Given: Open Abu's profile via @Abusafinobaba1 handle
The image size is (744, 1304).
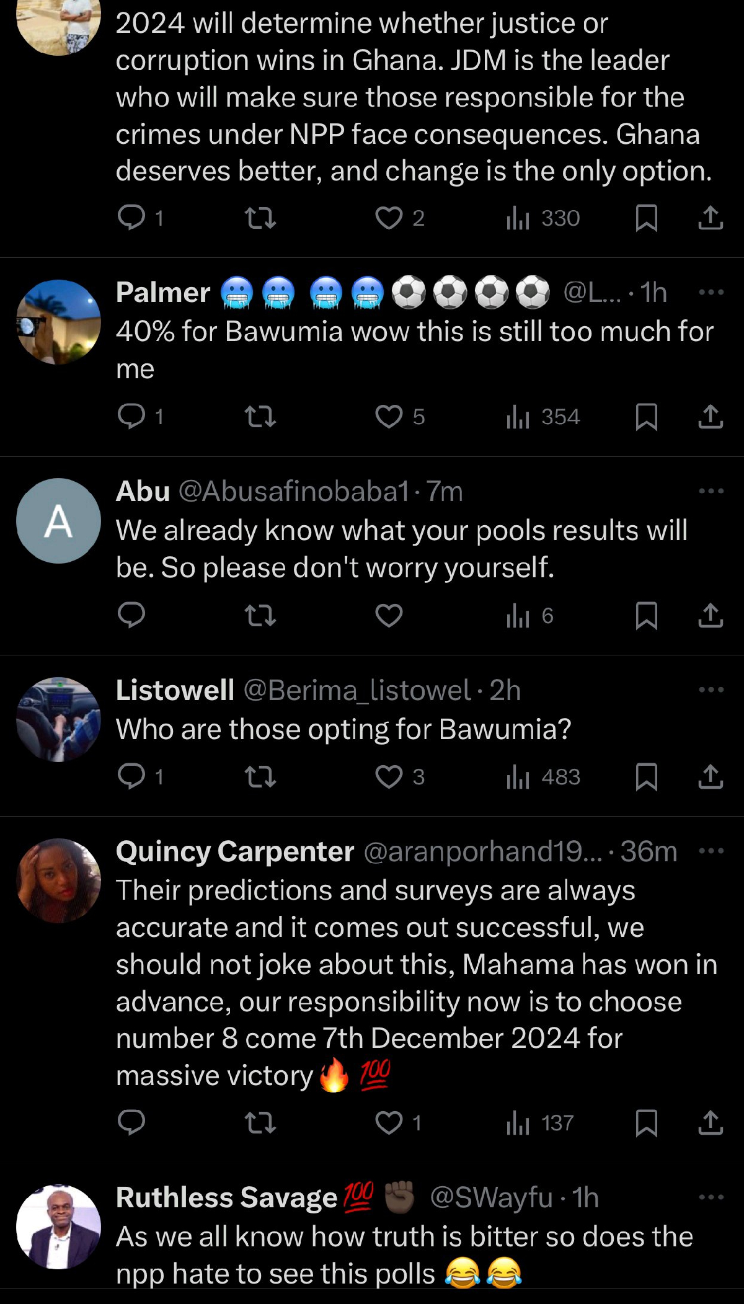Looking at the screenshot, I should click(x=294, y=492).
